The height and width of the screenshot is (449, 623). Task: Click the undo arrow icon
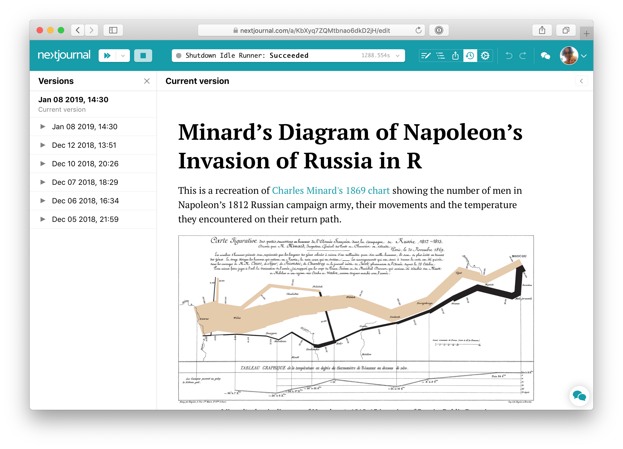pyautogui.click(x=509, y=56)
